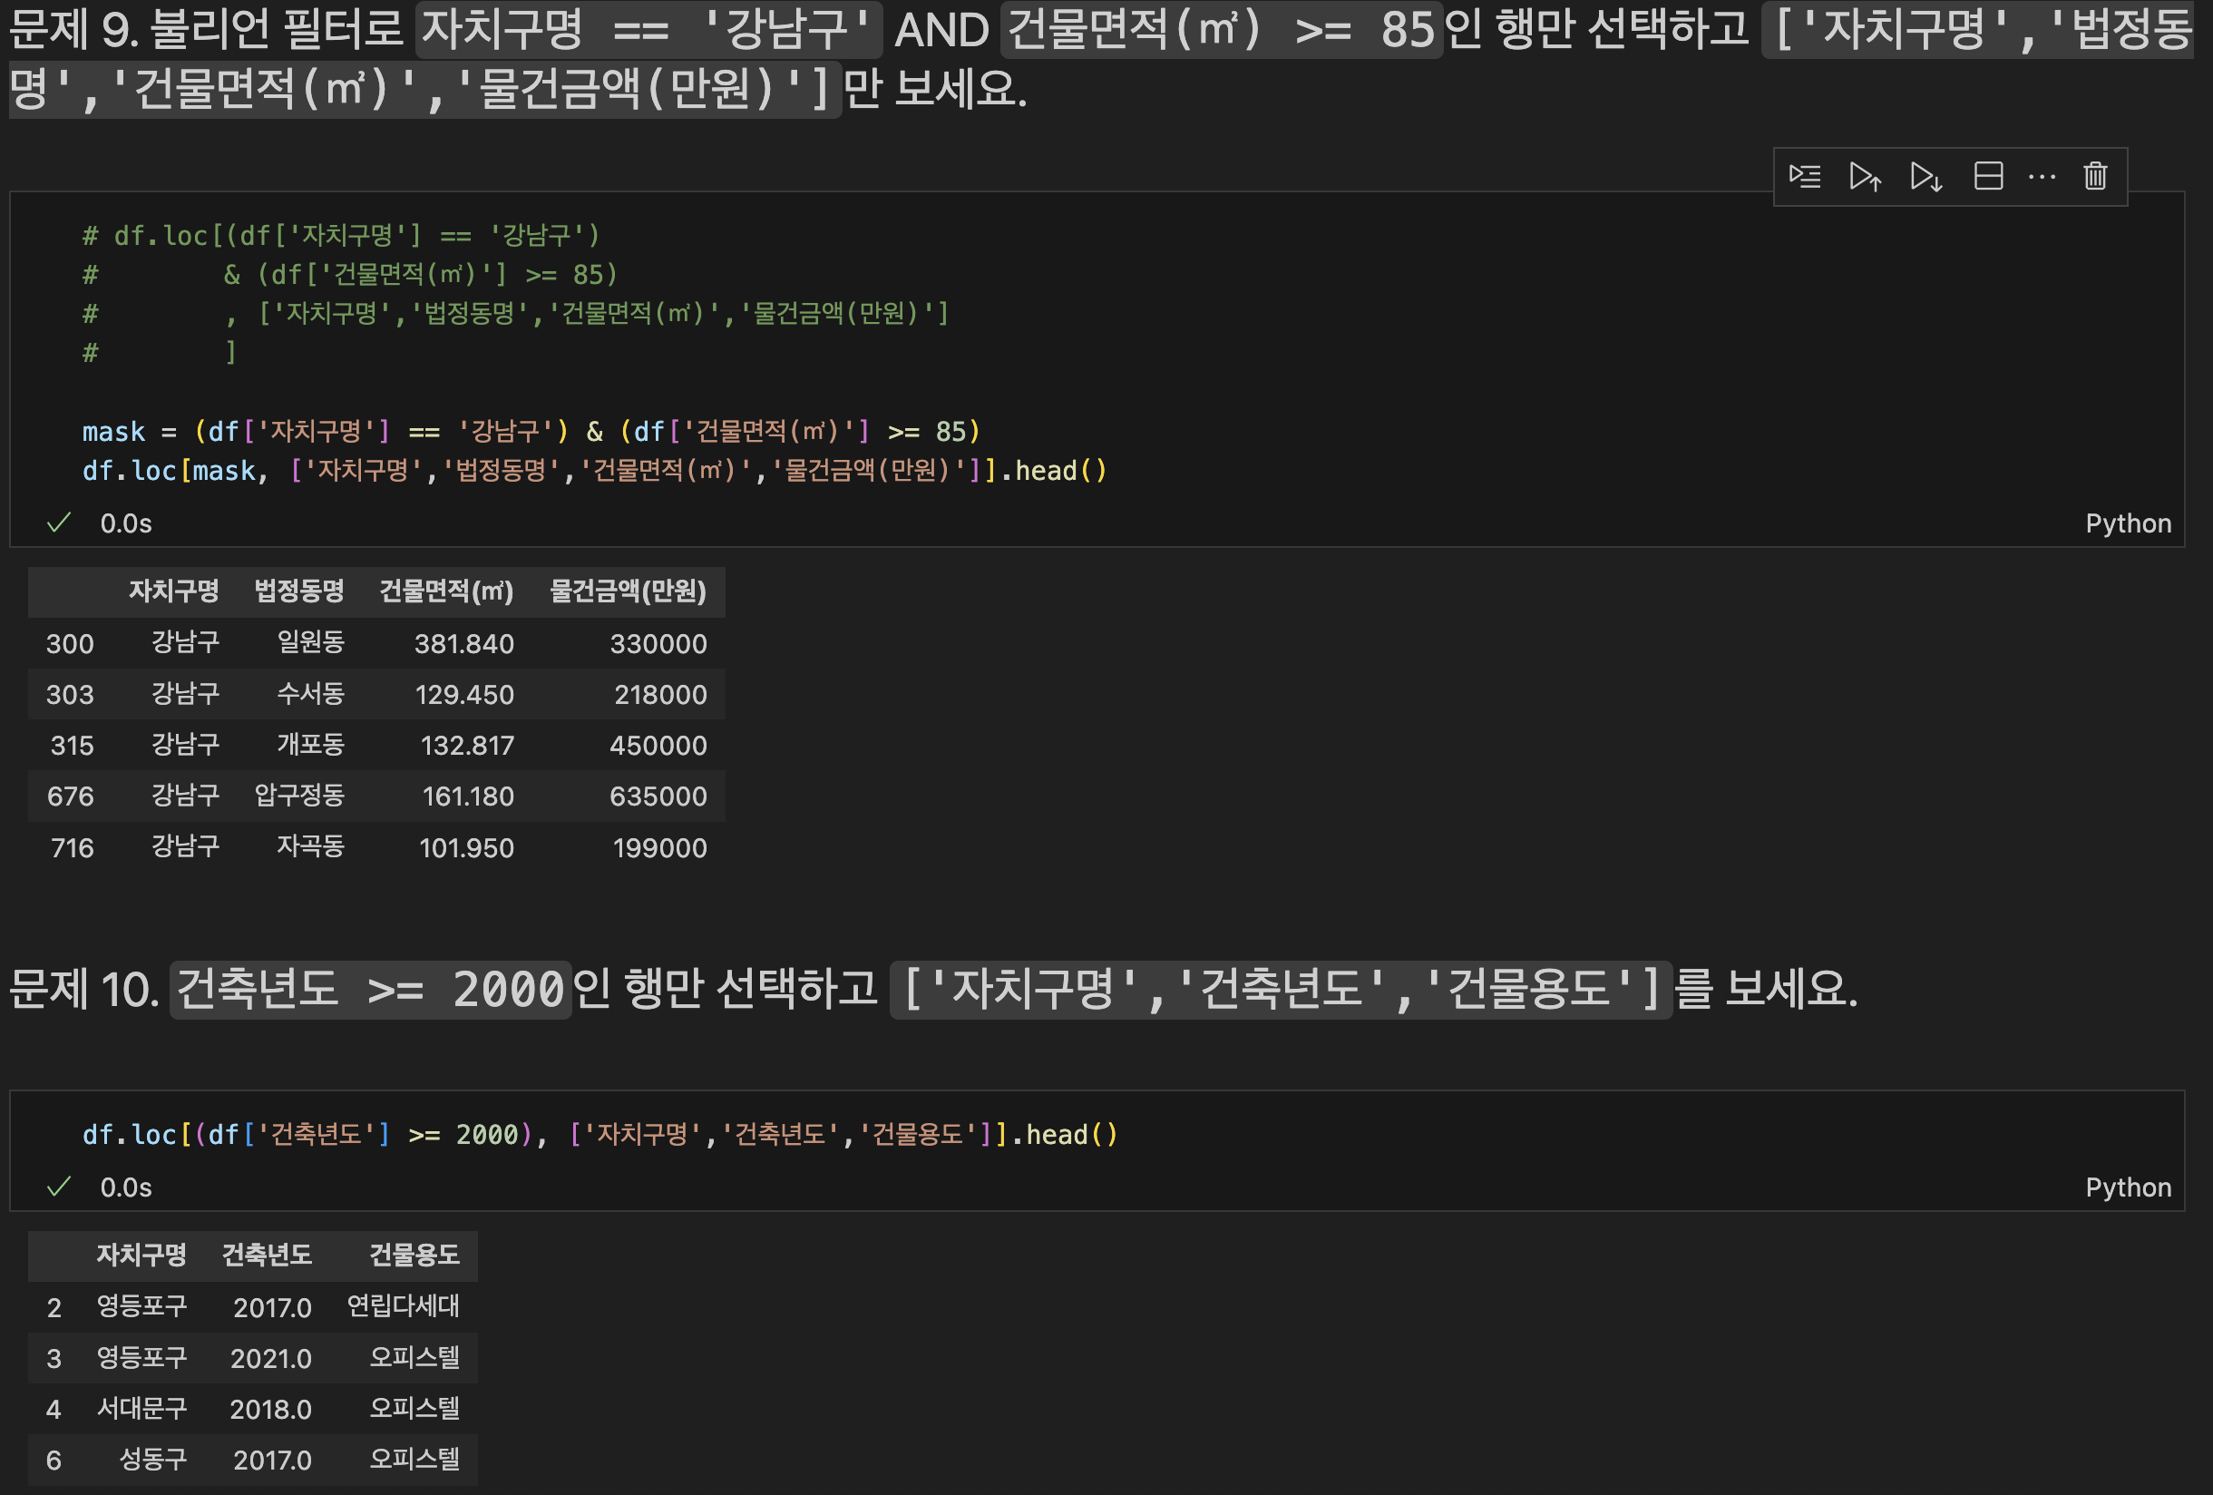The width and height of the screenshot is (2213, 1495).
Task: Click the 건물면적(㎡) table column header
Action: coord(445,591)
